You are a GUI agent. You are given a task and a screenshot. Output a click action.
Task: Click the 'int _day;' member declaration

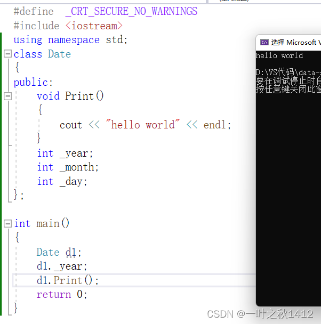[x=62, y=181]
